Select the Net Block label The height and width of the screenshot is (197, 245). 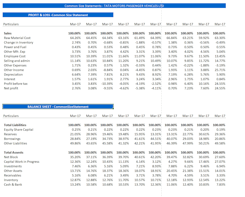(x=11, y=157)
